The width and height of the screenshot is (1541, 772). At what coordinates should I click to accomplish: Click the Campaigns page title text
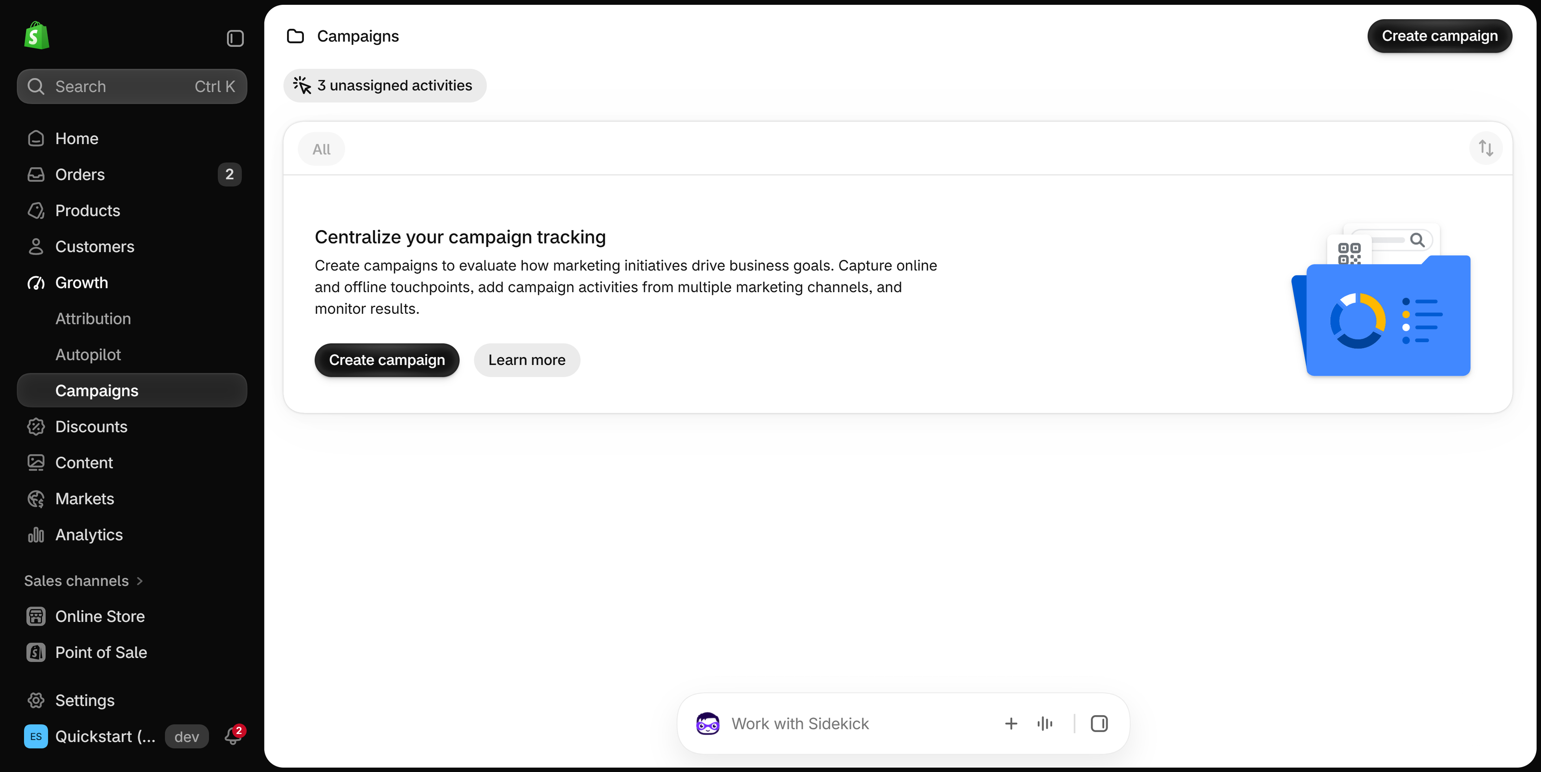coord(358,36)
